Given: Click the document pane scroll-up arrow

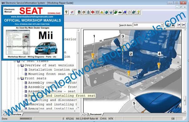Looking at the screenshot, I should pos(185,30).
